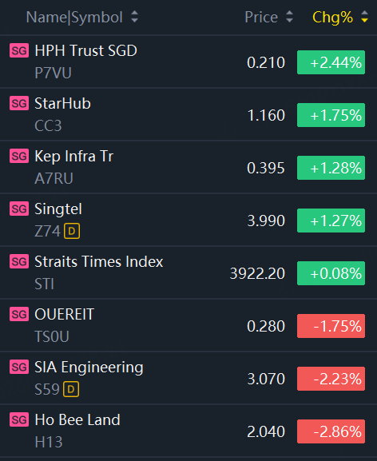Select the OUEREIT TS0U row
The image size is (377, 461).
(x=188, y=325)
